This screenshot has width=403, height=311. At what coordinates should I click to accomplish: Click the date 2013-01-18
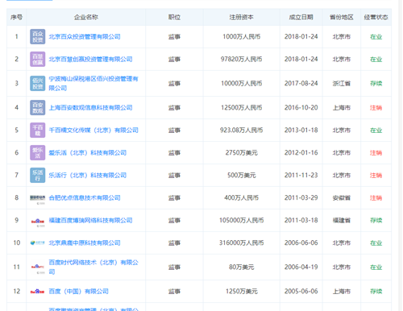(x=301, y=131)
